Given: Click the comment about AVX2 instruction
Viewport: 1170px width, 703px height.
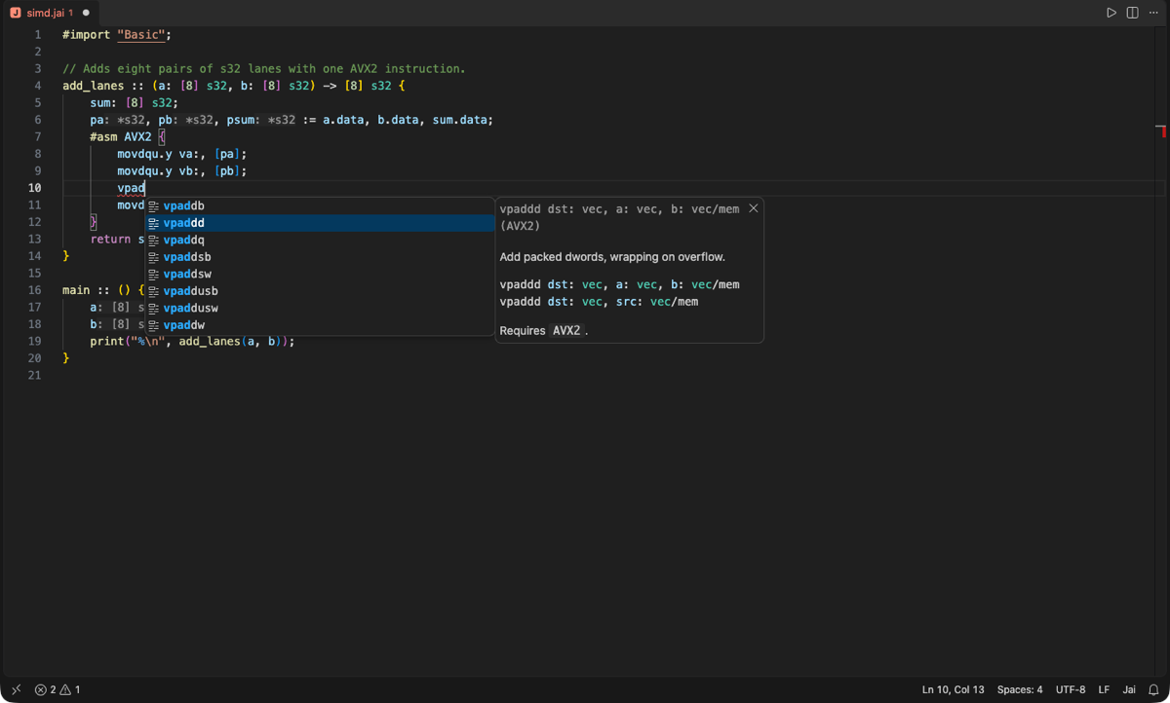Looking at the screenshot, I should [x=264, y=69].
